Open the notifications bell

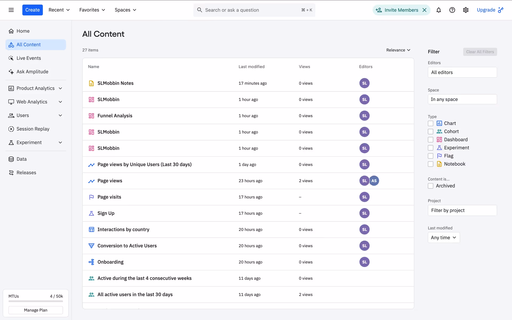(x=439, y=10)
